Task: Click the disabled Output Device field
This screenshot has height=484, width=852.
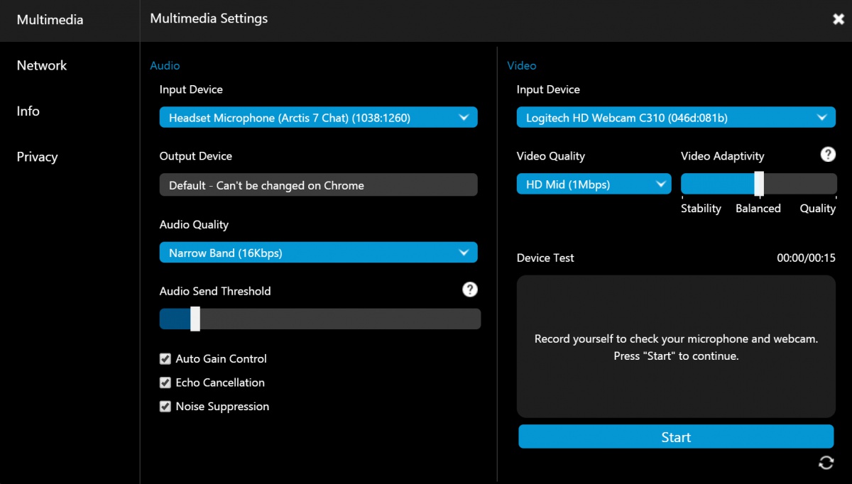Action: tap(318, 185)
